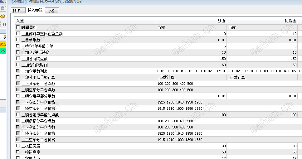Toggle the __正空部分平仓点数 checkbox
Viewport: 302px width, 159px height.
[18, 127]
